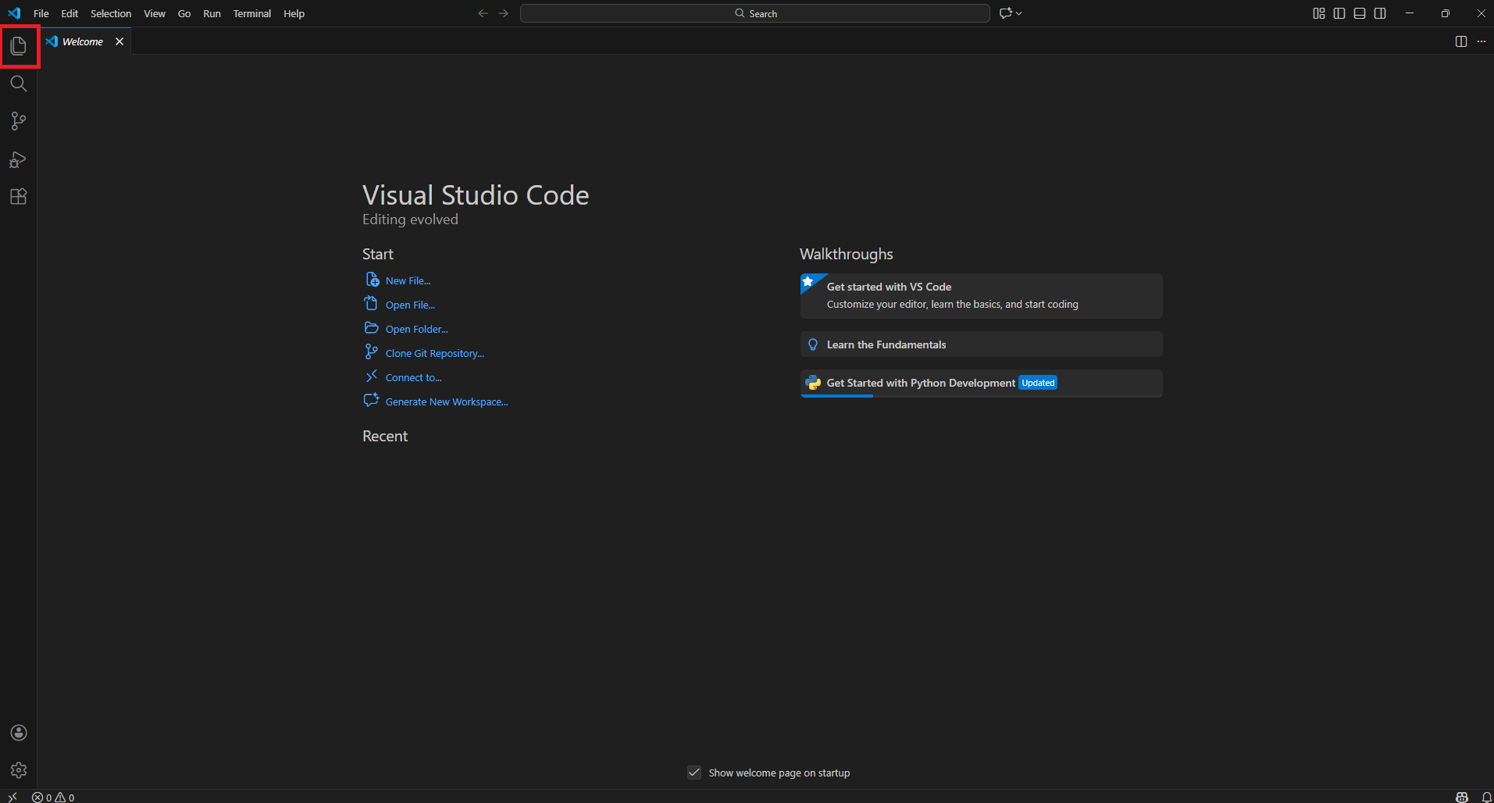
Task: Open the View menu
Action: point(155,13)
